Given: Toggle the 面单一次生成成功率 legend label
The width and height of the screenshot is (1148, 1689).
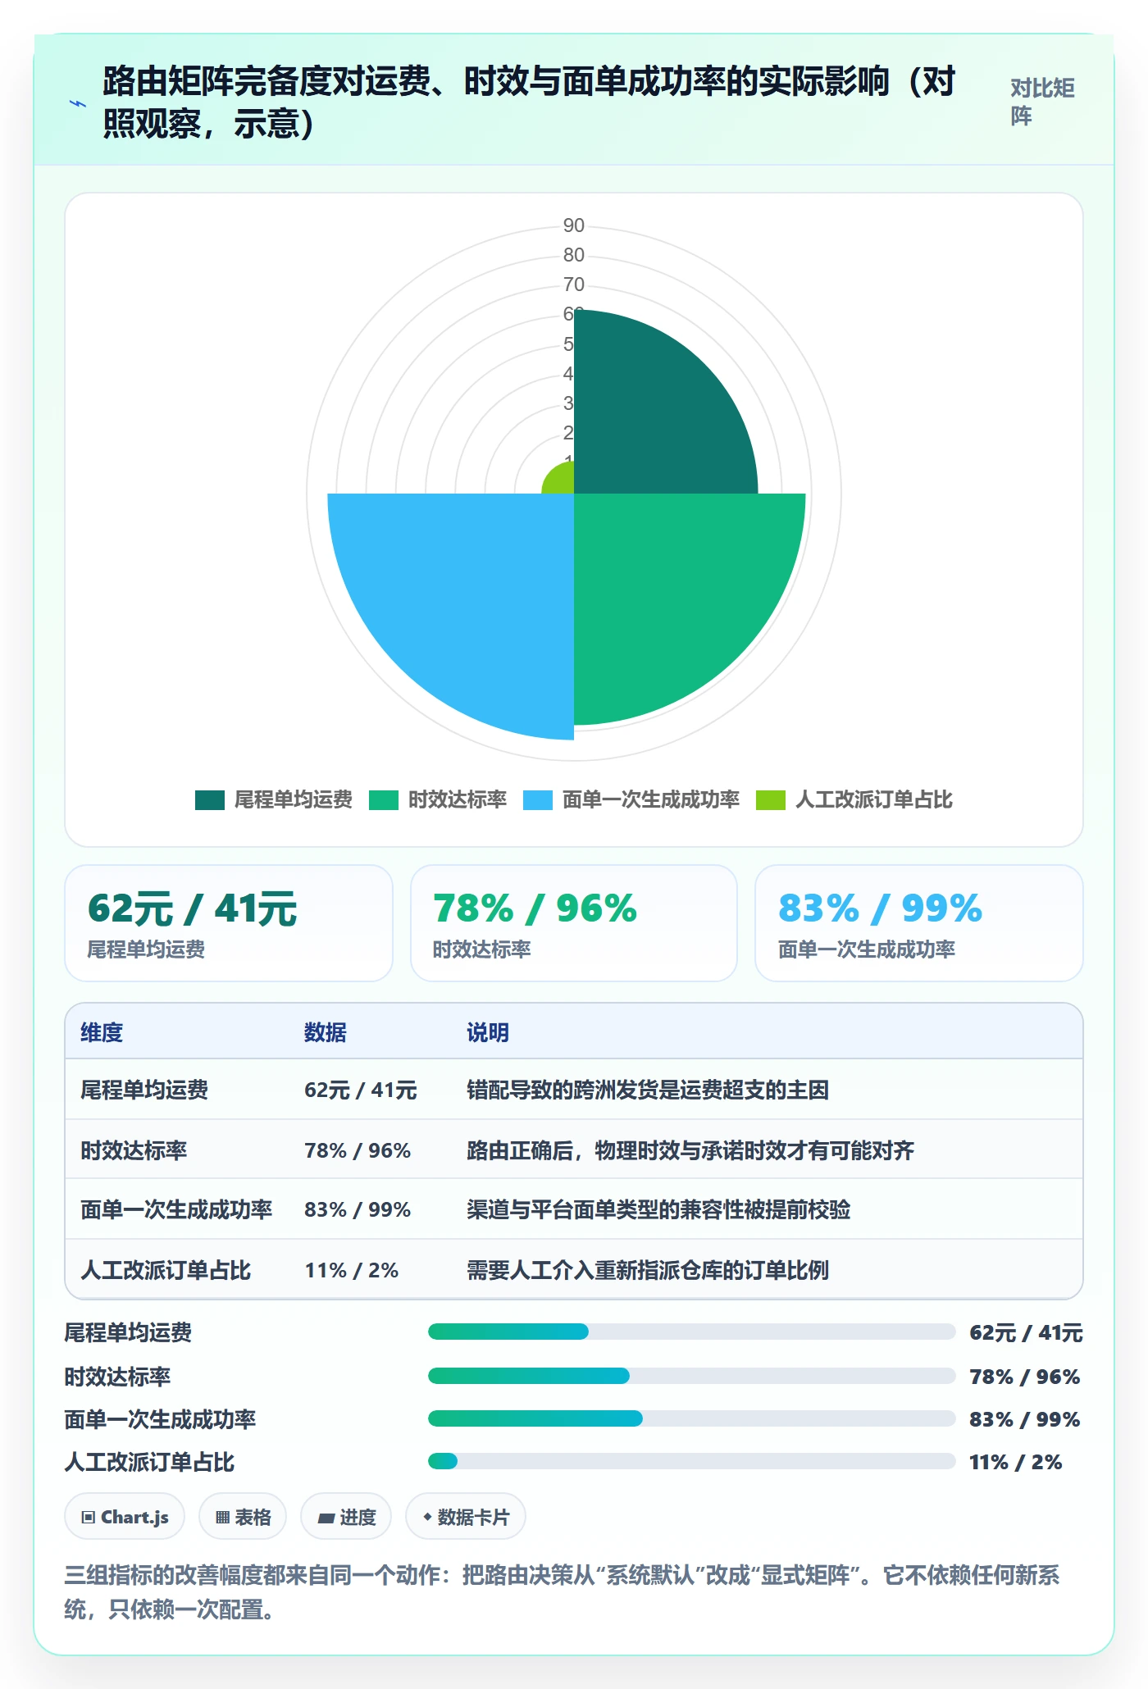Looking at the screenshot, I should (651, 799).
